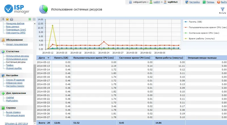
Task: Select table row dated 2014-05-24
Action: (132, 106)
